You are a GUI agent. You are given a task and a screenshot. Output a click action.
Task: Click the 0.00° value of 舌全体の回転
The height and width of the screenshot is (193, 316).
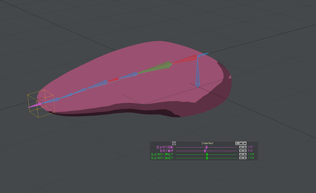coord(251,147)
